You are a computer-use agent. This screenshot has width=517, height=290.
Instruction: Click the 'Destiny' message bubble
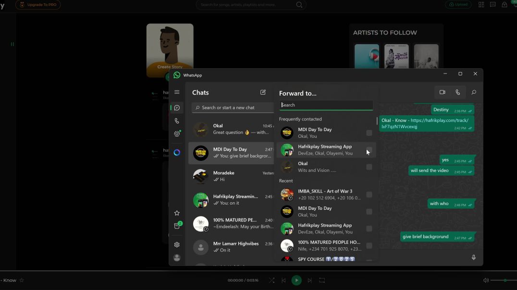click(453, 110)
